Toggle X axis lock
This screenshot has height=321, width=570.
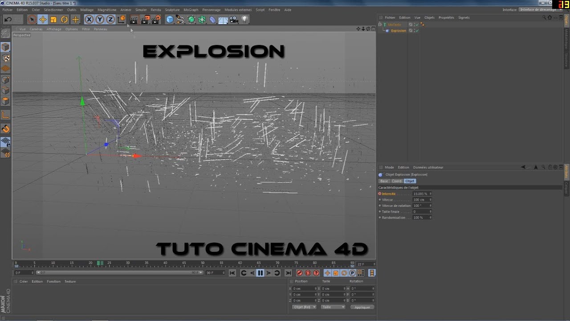click(x=89, y=19)
